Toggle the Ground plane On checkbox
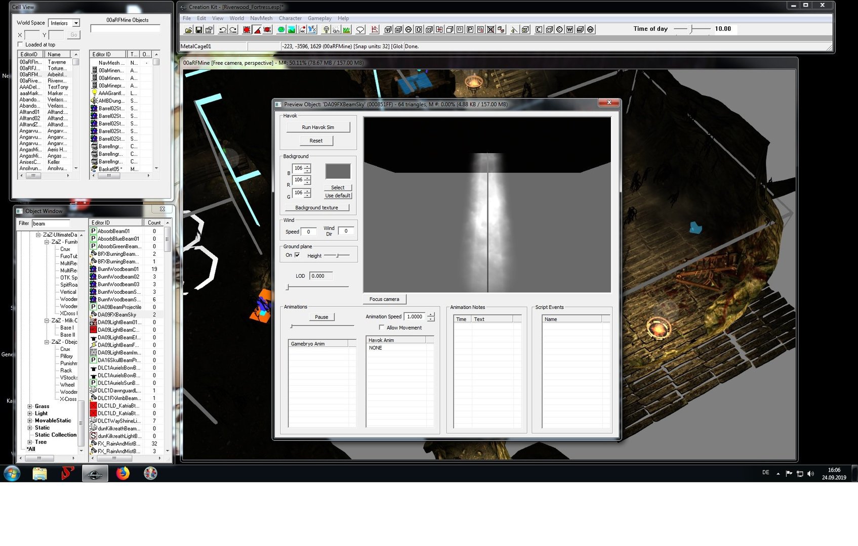 (x=297, y=255)
